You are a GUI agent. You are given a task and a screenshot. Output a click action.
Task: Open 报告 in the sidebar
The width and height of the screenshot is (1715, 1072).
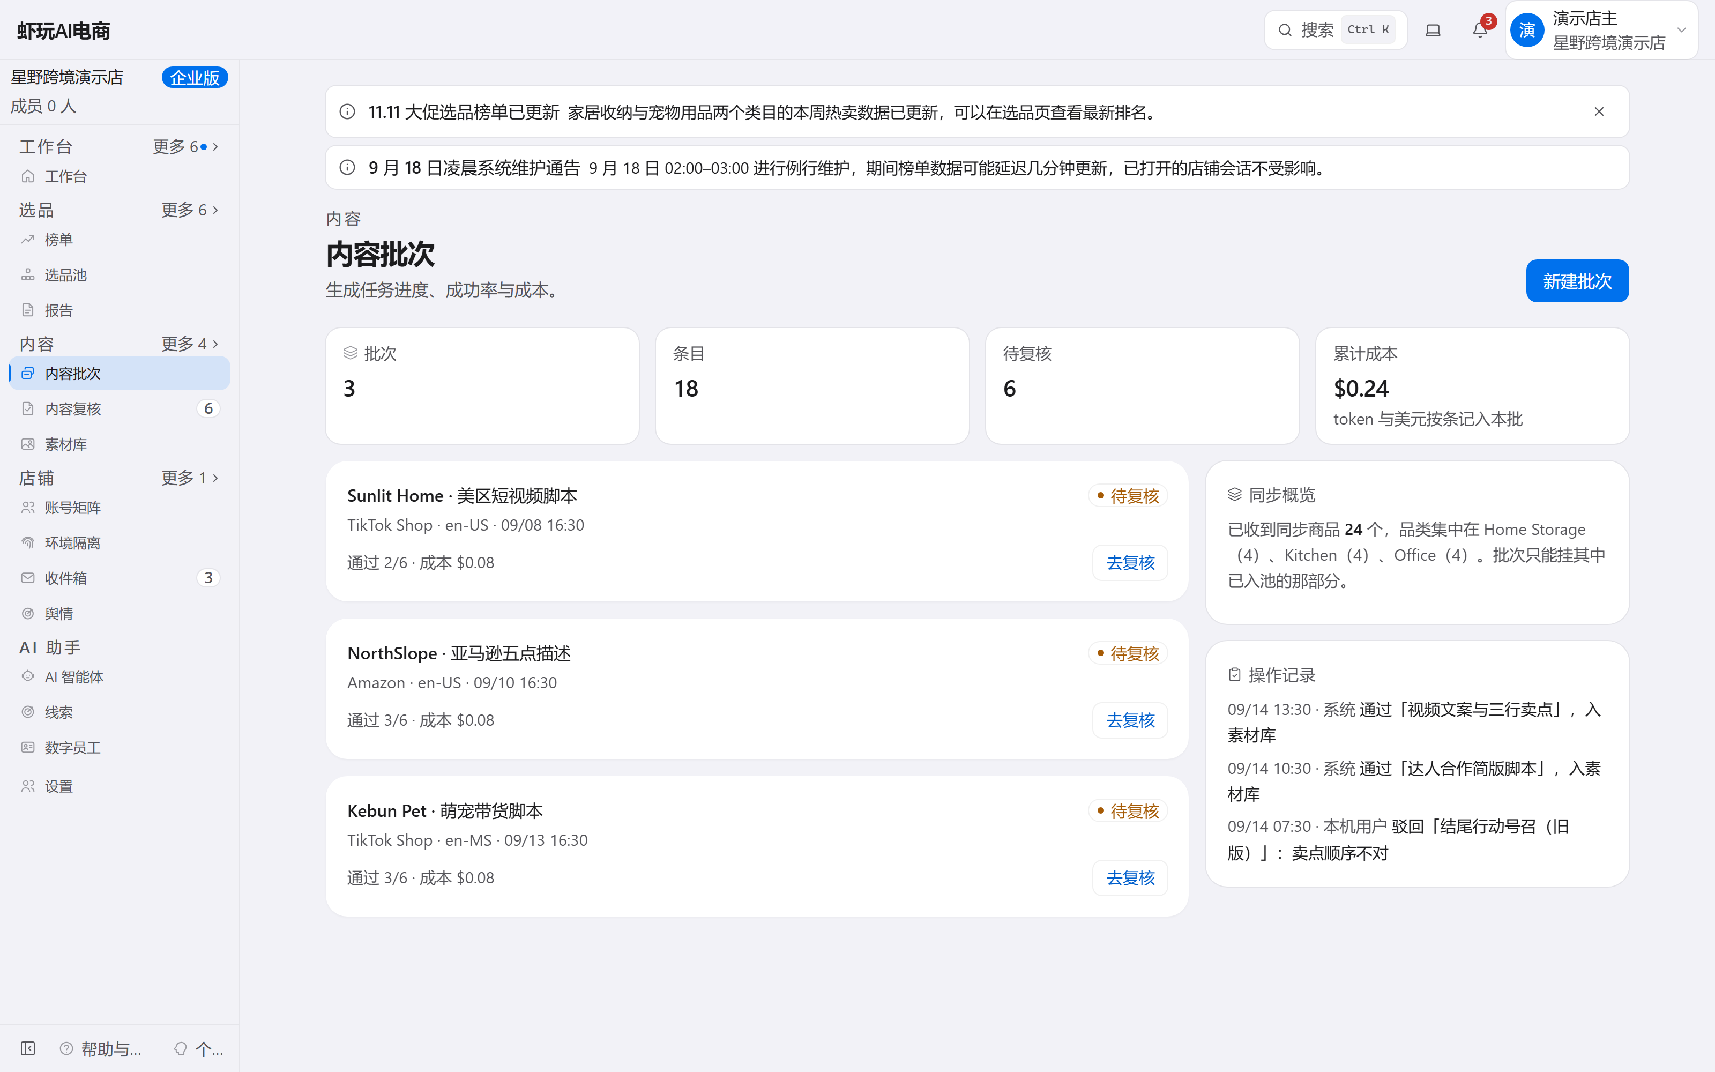[119, 310]
